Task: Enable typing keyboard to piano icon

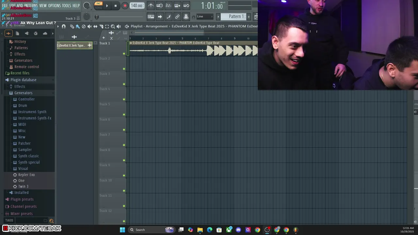Action: [x=151, y=17]
